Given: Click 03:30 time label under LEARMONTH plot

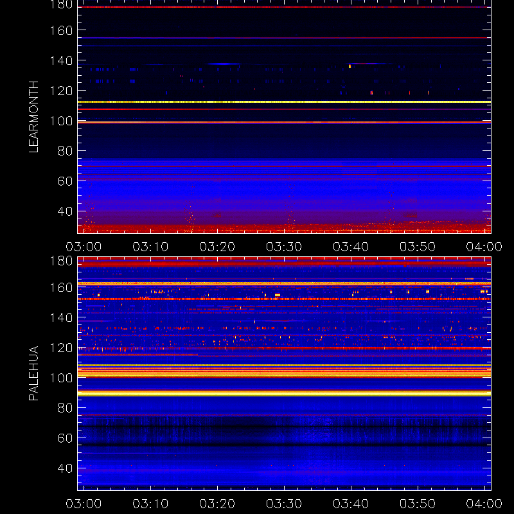Looking at the screenshot, I should (x=284, y=247).
